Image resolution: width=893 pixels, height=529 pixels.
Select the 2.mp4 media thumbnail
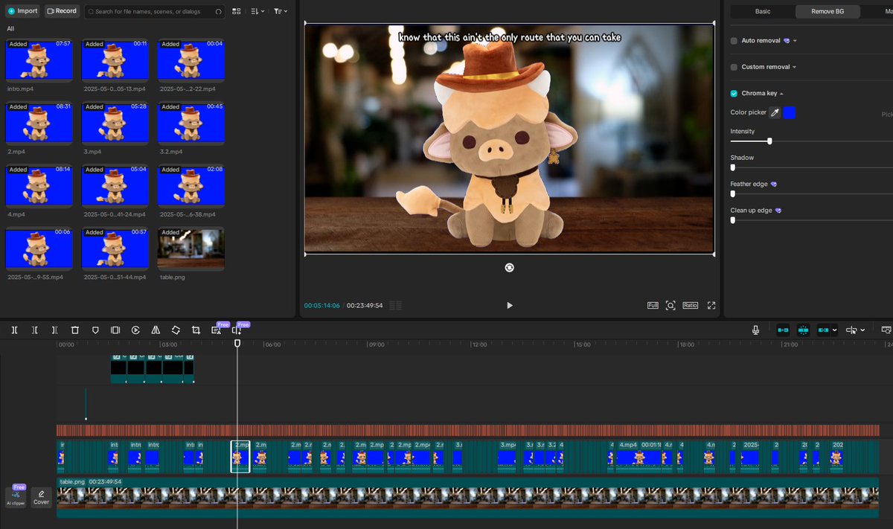click(39, 123)
